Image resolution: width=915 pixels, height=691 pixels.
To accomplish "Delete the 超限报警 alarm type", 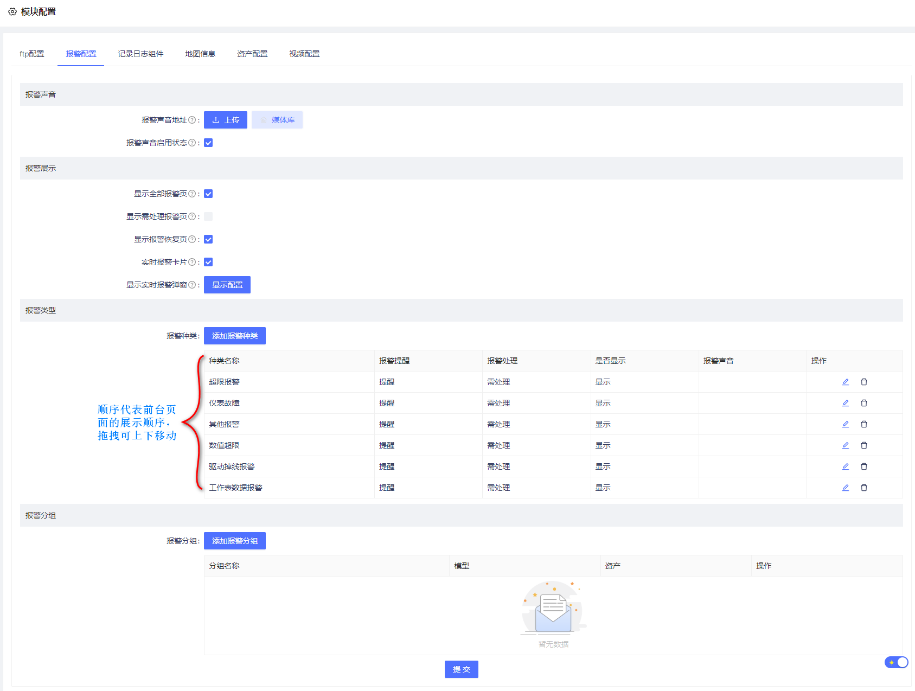I will click(864, 382).
